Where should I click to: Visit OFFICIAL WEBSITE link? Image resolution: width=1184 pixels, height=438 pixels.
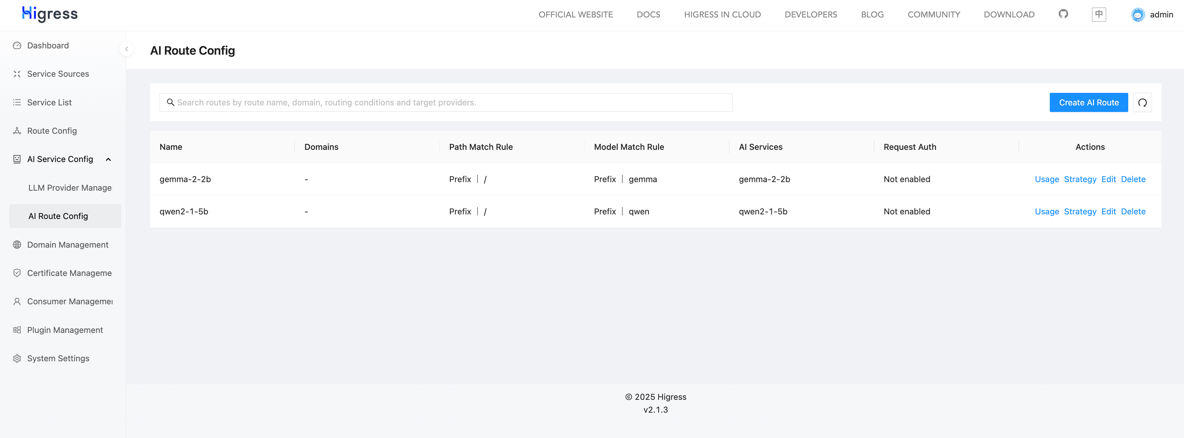point(576,15)
